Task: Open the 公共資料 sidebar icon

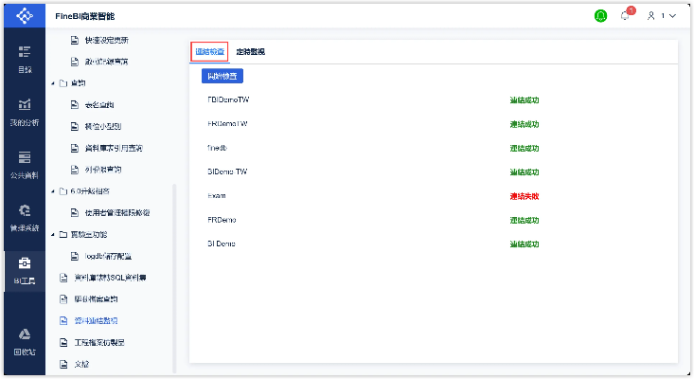Action: tap(25, 157)
